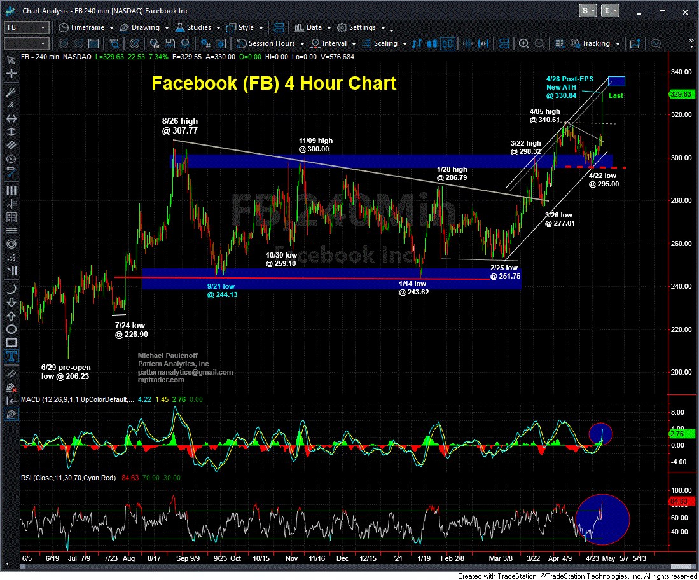Select the down arrow drawing tool
This screenshot has height=580, width=699.
coord(11,302)
